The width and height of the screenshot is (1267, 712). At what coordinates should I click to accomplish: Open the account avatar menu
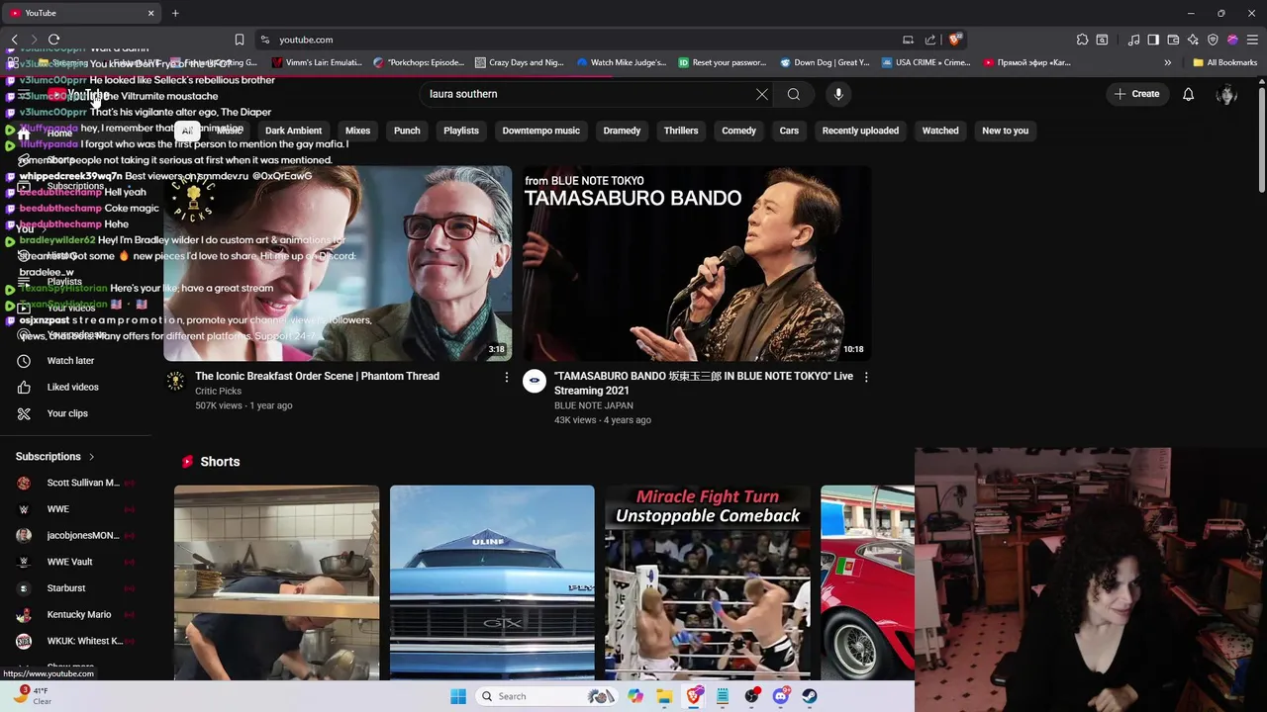click(x=1226, y=94)
